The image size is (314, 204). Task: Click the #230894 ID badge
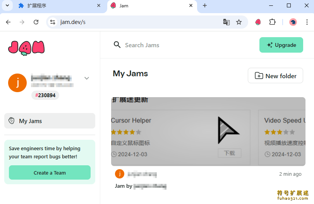point(45,95)
